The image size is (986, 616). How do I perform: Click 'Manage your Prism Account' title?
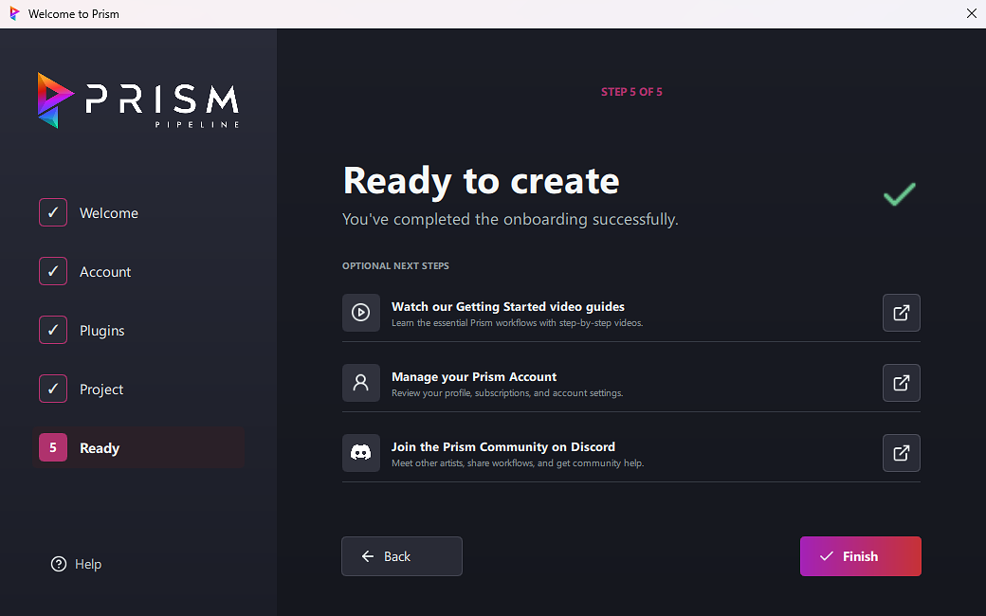tap(474, 376)
